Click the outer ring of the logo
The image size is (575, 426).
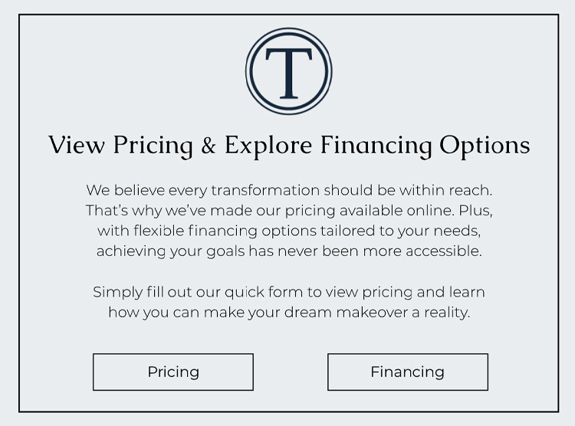tap(288, 29)
